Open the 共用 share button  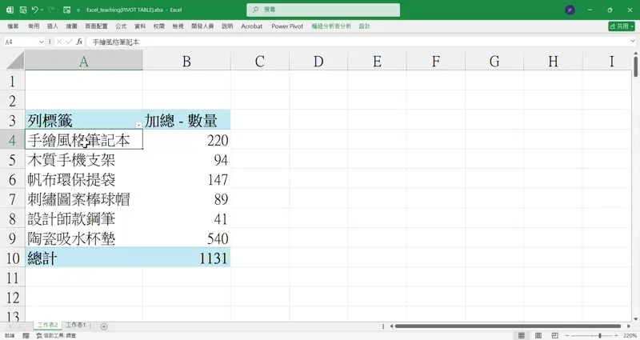[622, 26]
